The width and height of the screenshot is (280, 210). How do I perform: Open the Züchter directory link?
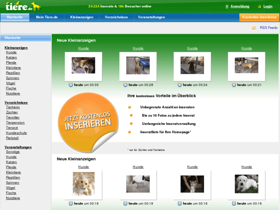(12, 113)
